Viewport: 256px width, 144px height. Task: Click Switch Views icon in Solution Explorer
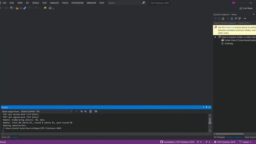(228, 18)
